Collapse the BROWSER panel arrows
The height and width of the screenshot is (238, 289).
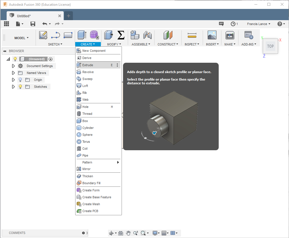(x=5, y=51)
